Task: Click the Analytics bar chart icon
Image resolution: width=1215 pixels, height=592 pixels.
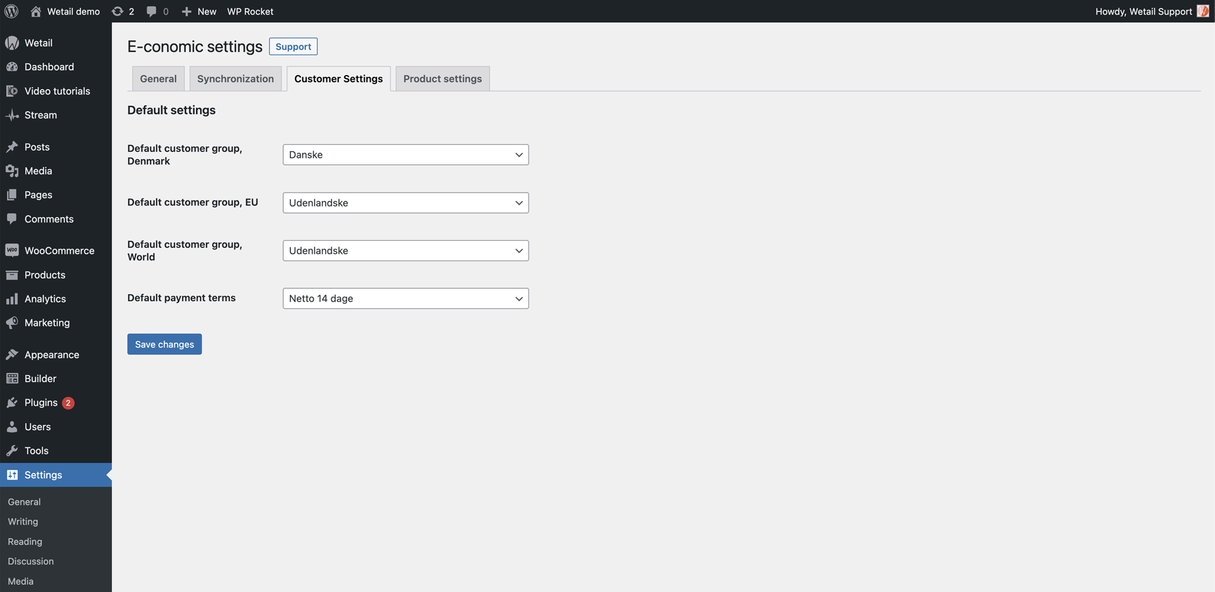Action: tap(12, 299)
